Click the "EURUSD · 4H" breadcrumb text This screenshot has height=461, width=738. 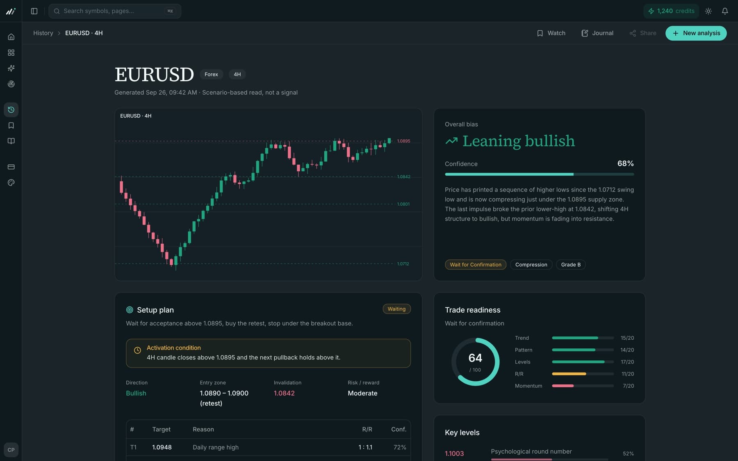coord(84,33)
